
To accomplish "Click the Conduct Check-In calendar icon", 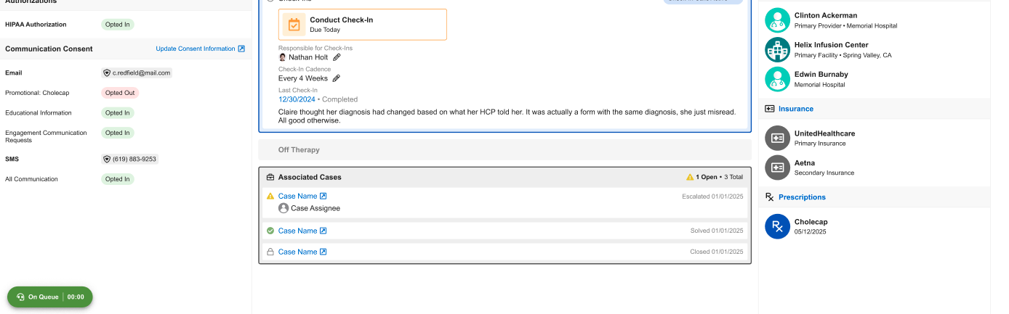I will click(294, 25).
